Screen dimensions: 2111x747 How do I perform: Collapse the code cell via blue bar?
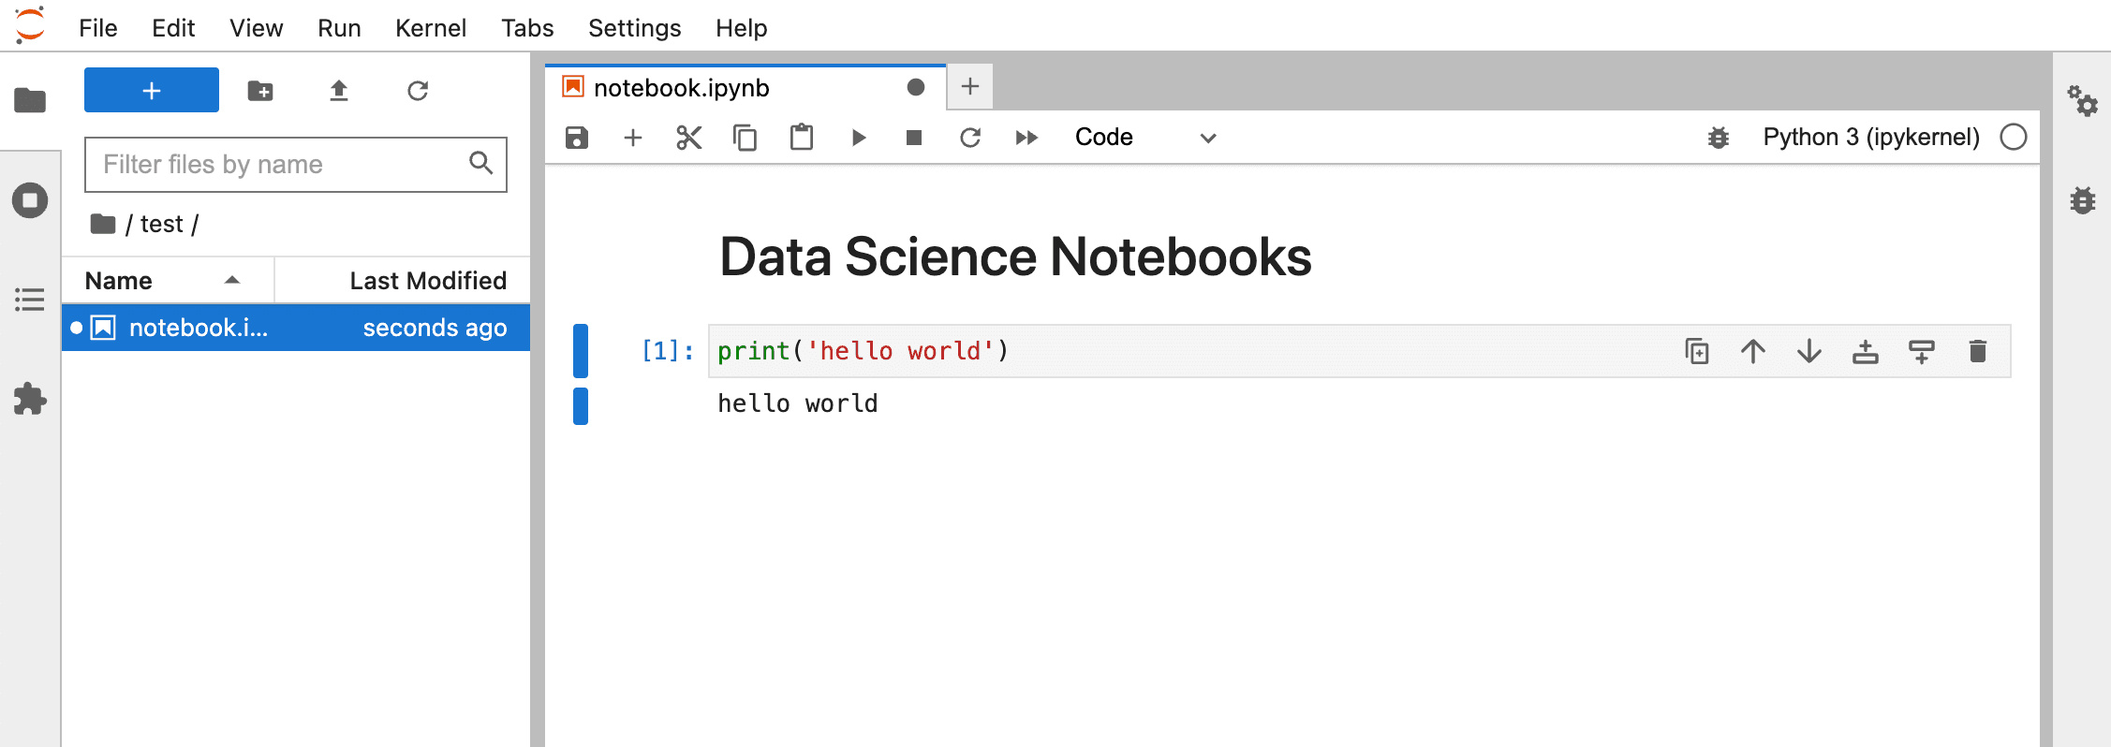coord(581,350)
